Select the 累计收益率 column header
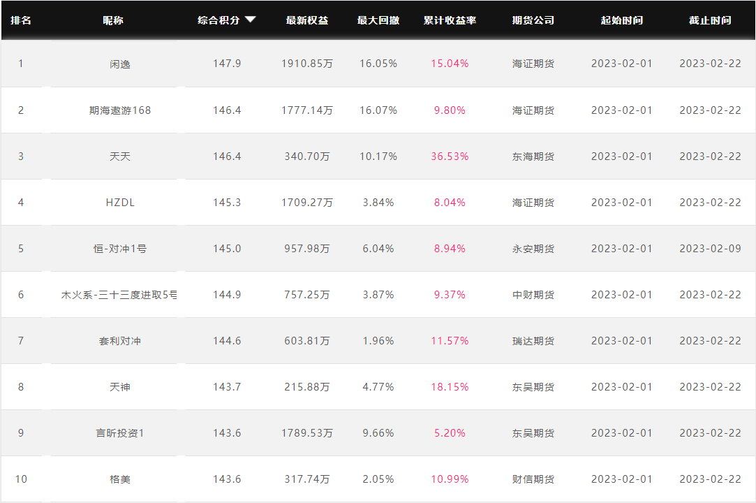 click(x=450, y=20)
